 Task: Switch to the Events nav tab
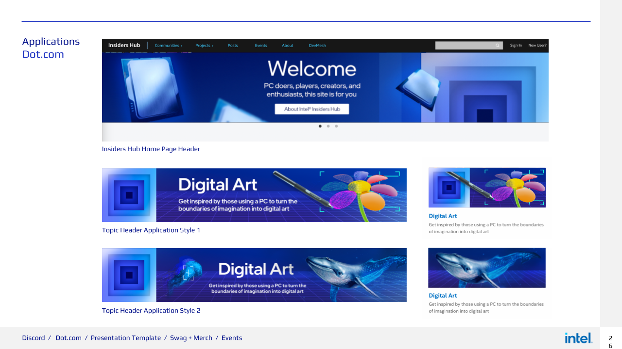pos(261,45)
